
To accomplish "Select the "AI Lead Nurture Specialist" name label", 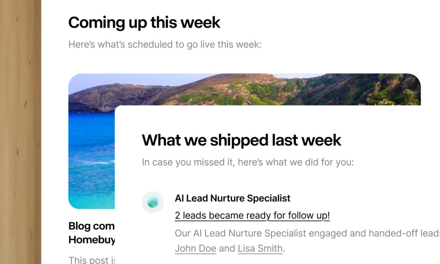I will click(232, 198).
